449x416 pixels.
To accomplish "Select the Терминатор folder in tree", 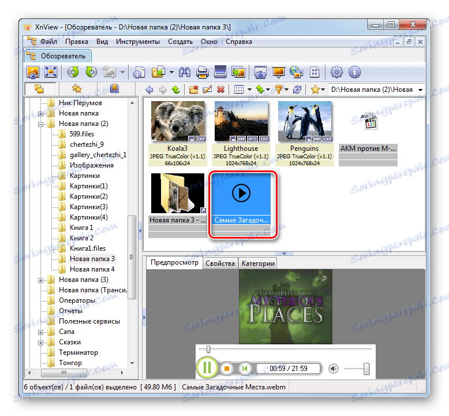I will click(x=78, y=352).
